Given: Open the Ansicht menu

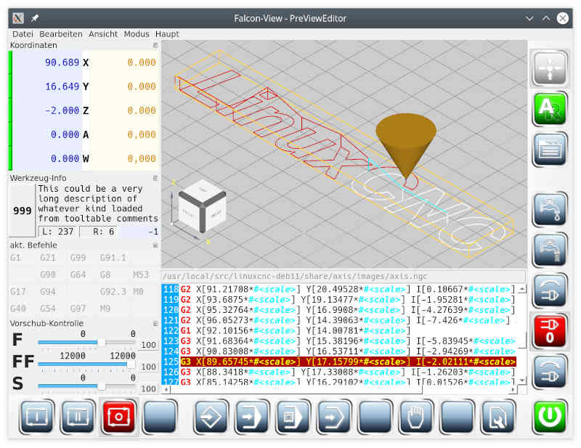Looking at the screenshot, I should (103, 34).
